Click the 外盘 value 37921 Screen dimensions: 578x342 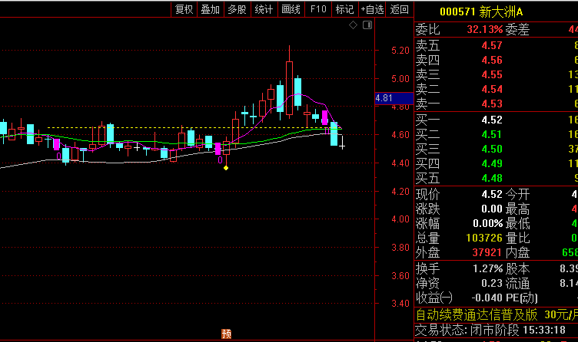(x=487, y=252)
